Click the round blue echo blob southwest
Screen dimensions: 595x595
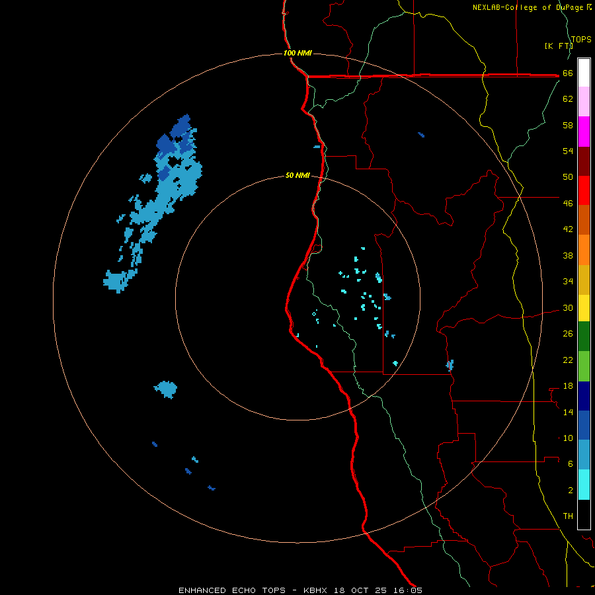coord(166,389)
